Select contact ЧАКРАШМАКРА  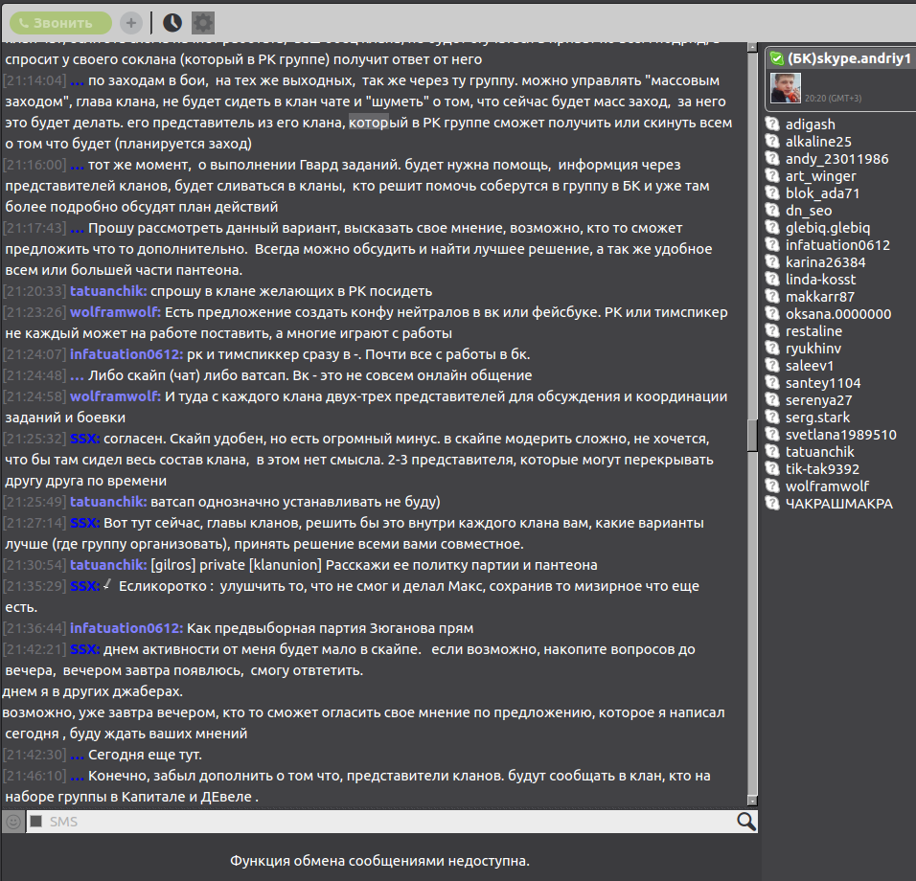(838, 504)
